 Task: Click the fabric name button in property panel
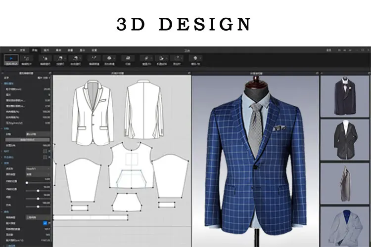coord(38,133)
